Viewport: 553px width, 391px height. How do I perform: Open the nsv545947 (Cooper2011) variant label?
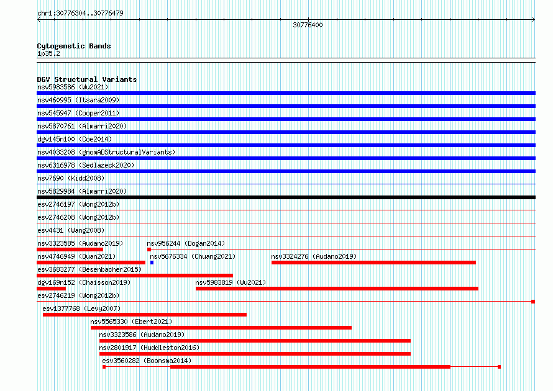pos(78,113)
